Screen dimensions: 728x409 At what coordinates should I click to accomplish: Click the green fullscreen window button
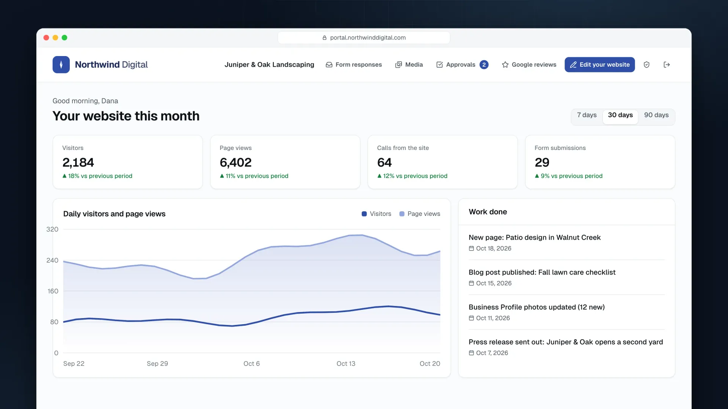point(64,37)
